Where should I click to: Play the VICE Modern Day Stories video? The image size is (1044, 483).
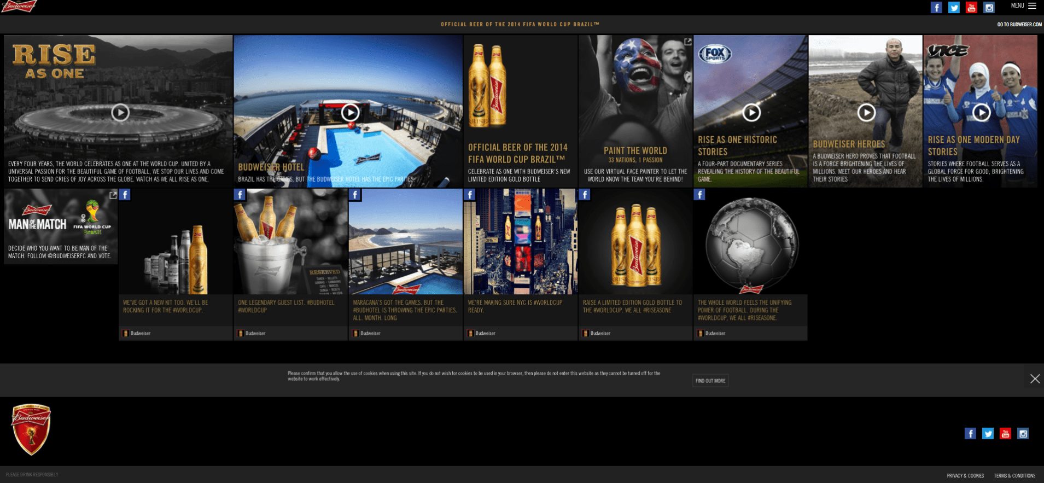point(981,113)
